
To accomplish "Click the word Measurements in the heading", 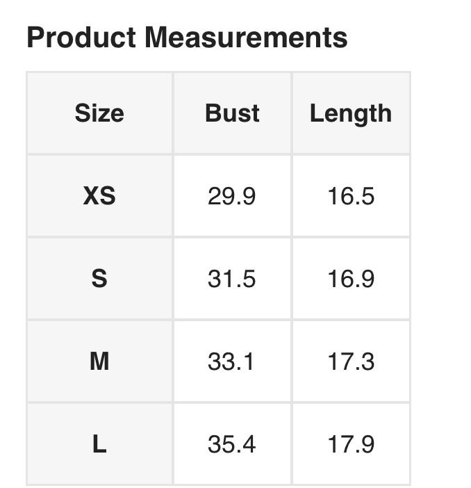I will (246, 38).
